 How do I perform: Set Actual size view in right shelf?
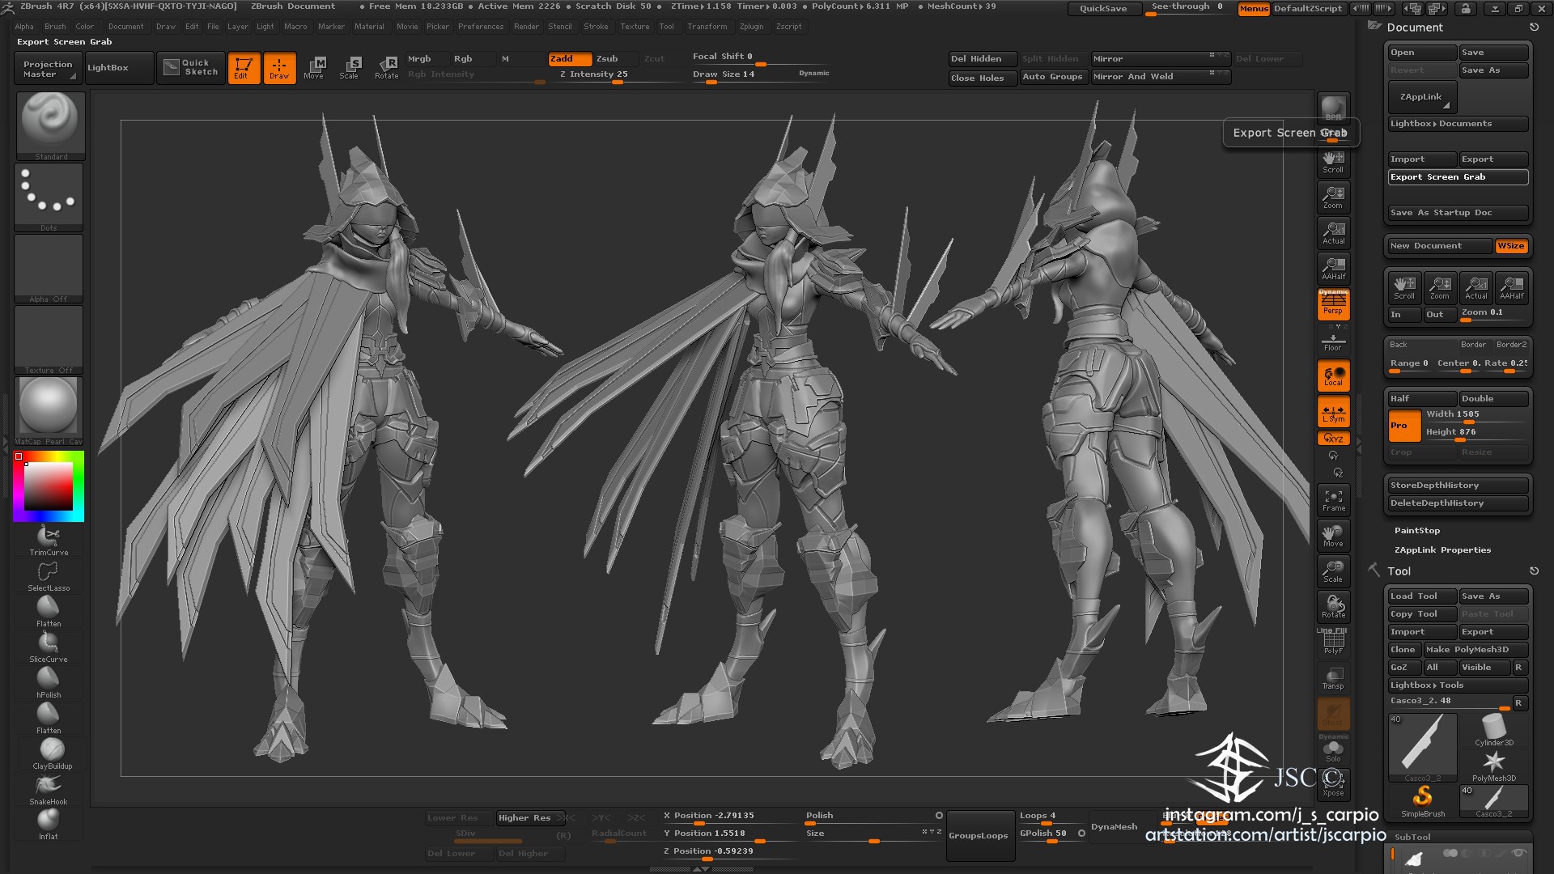pos(1333,233)
